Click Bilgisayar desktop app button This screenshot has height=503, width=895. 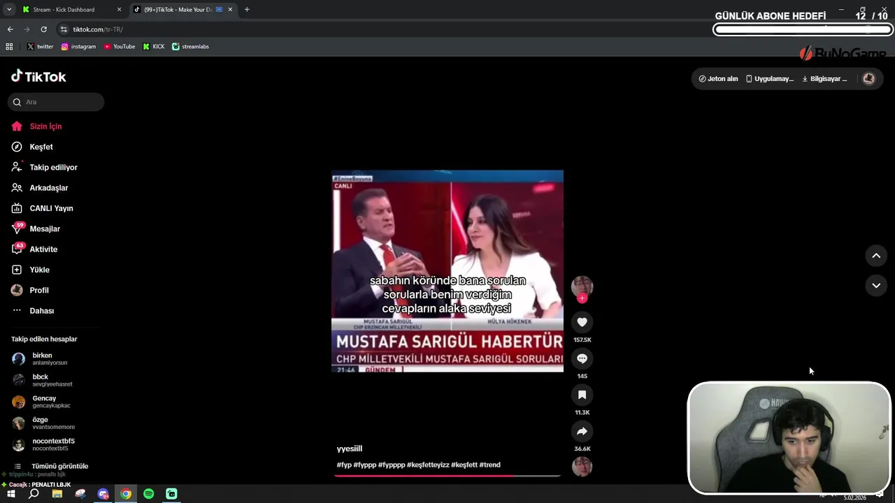[x=824, y=79]
